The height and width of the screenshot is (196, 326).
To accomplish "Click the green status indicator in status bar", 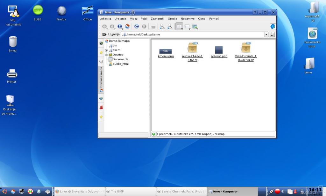I will point(154,134).
